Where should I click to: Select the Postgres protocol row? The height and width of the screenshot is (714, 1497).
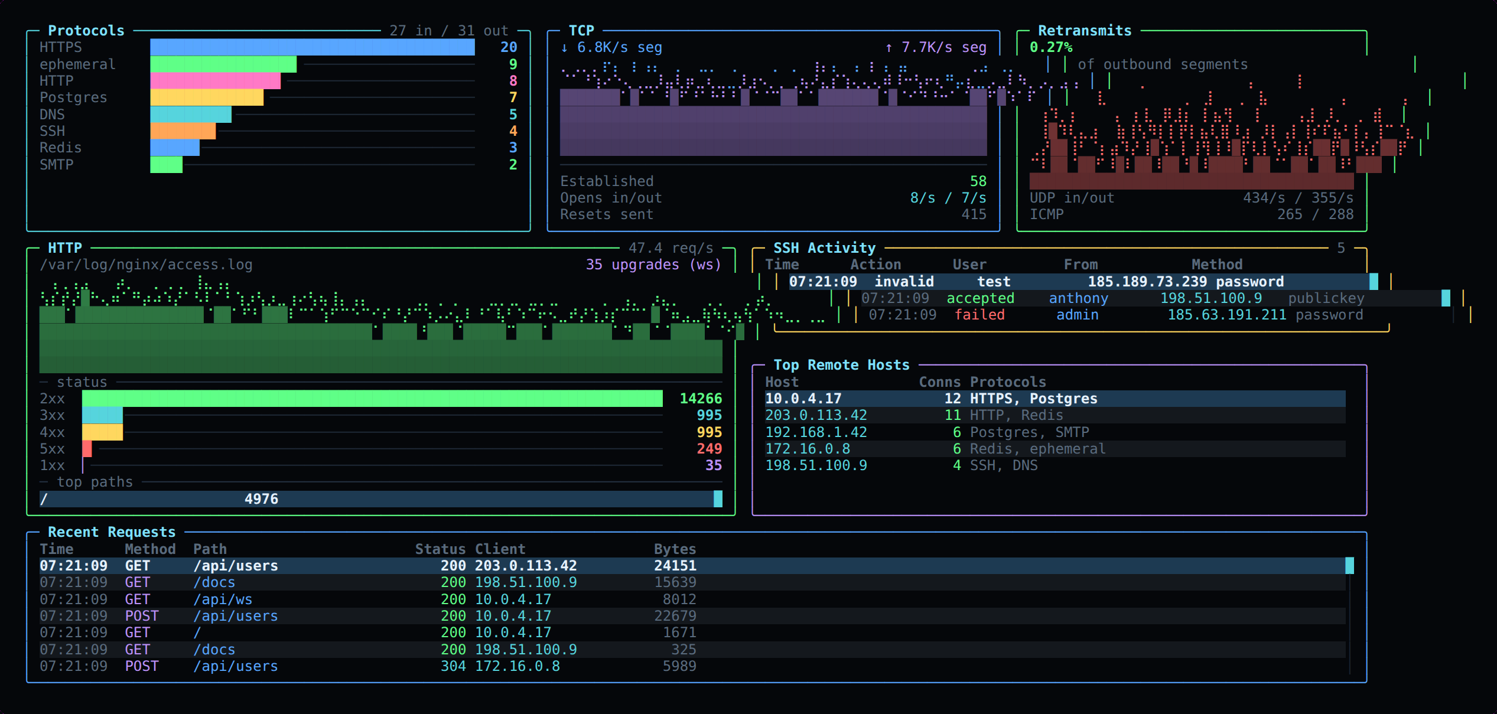(278, 97)
